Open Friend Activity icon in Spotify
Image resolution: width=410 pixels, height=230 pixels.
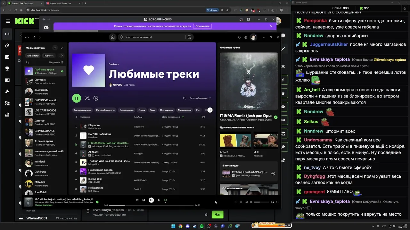tap(246, 37)
